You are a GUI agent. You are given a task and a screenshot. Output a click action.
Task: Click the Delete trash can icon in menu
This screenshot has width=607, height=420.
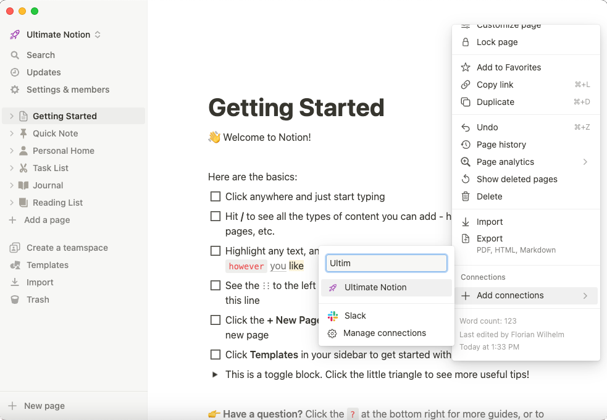coord(466,196)
